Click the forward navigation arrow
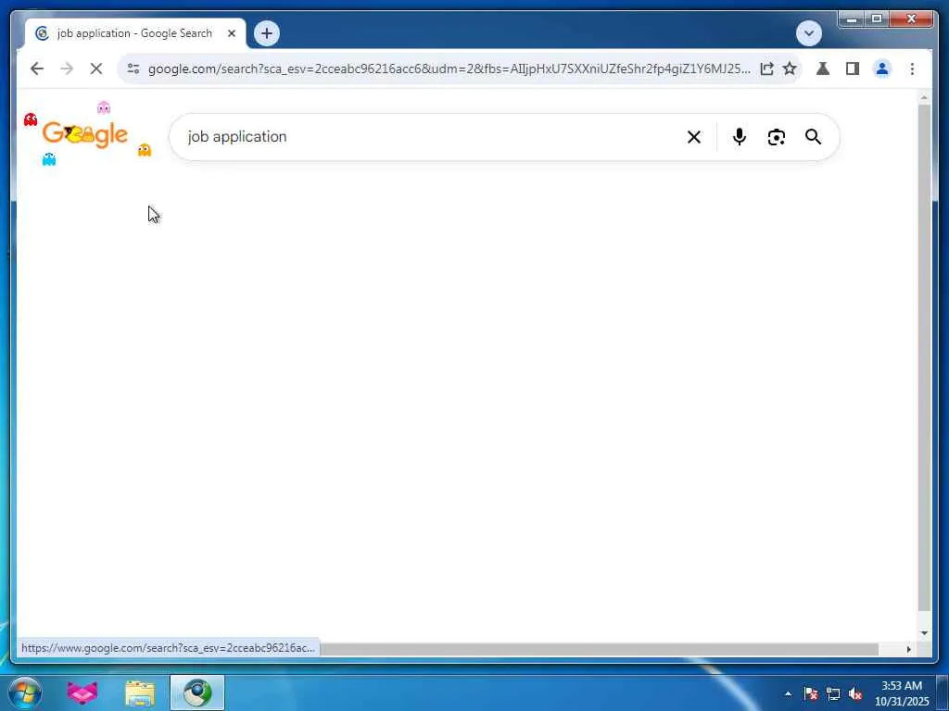 point(67,69)
